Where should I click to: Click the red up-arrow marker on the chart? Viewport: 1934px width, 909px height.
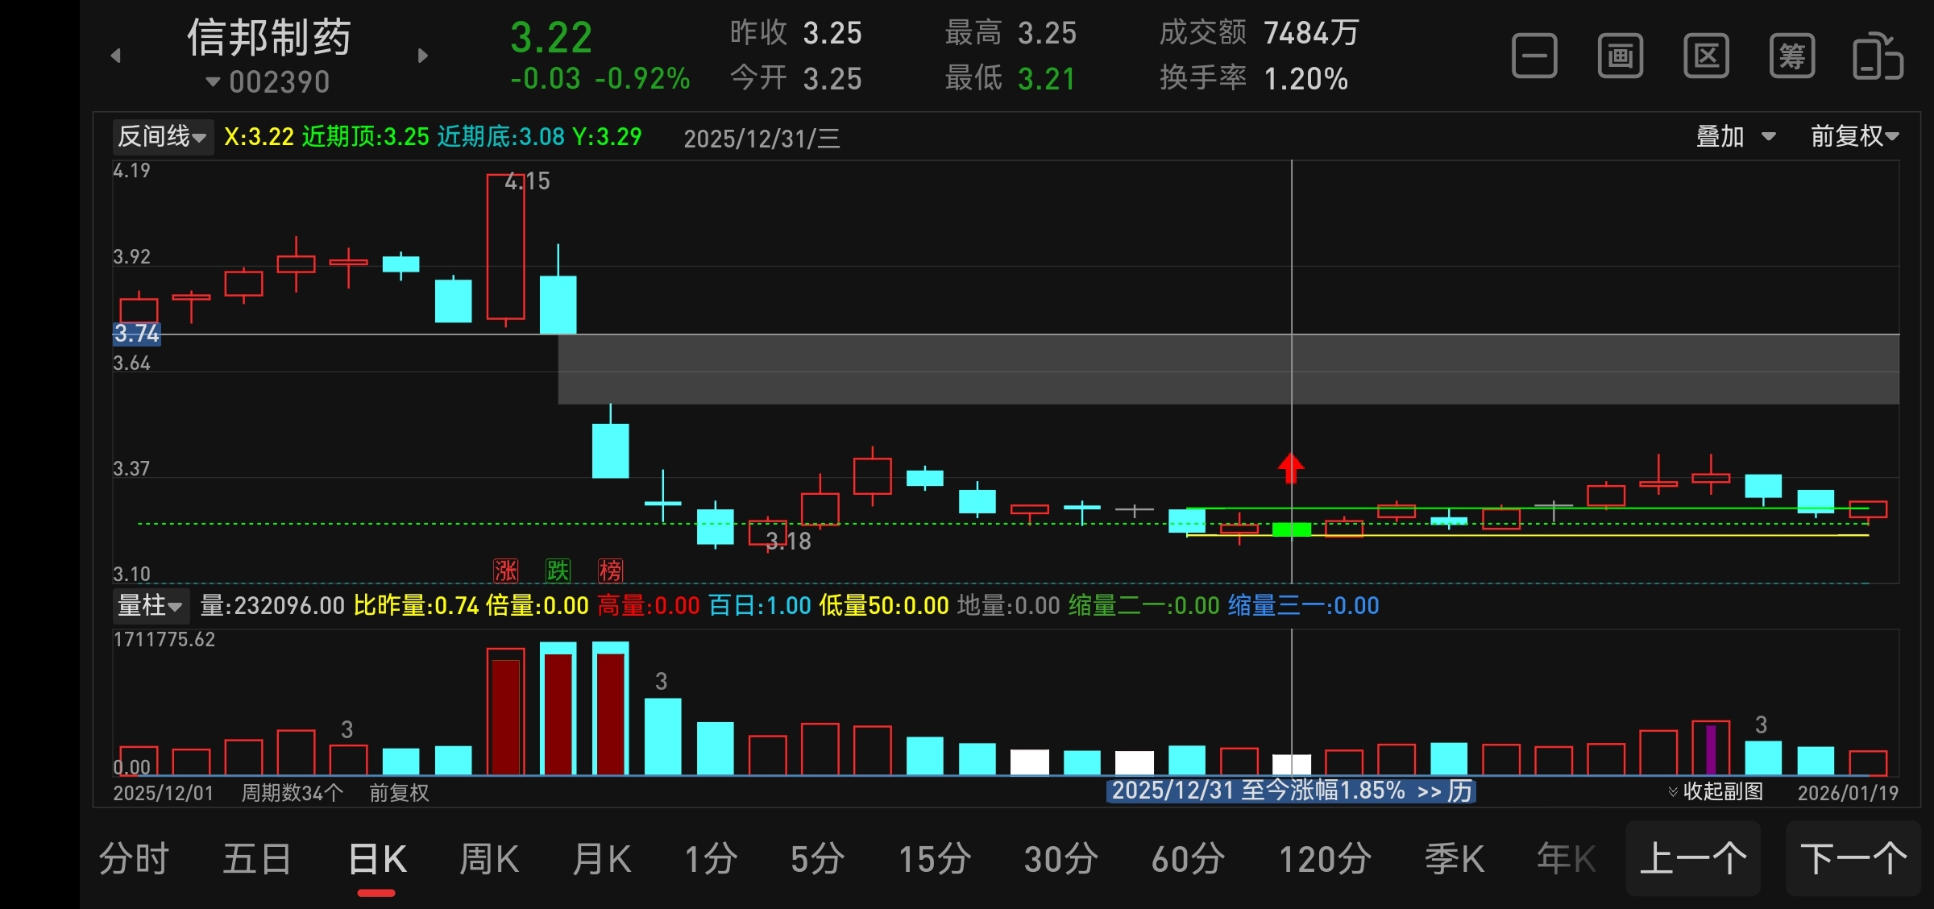pos(1291,467)
